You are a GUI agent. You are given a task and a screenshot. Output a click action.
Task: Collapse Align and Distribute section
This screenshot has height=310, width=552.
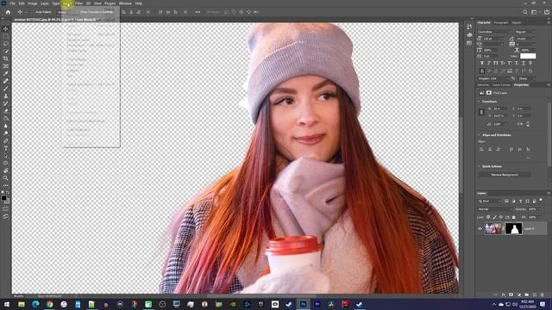480,135
